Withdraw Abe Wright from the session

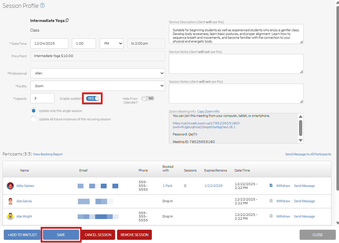pos(283,216)
